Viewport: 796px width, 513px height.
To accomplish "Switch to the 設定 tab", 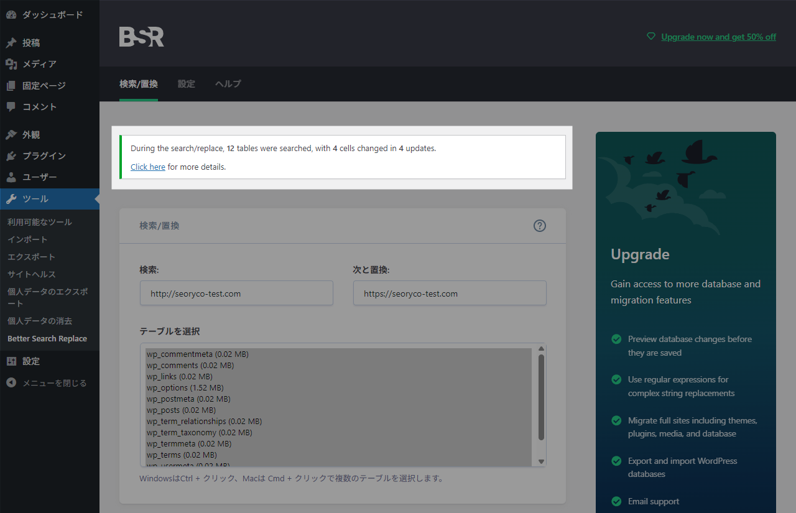I will coord(186,83).
